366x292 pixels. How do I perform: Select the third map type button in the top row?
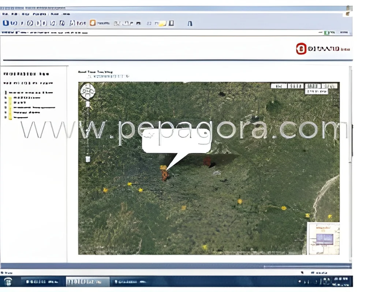click(x=313, y=86)
